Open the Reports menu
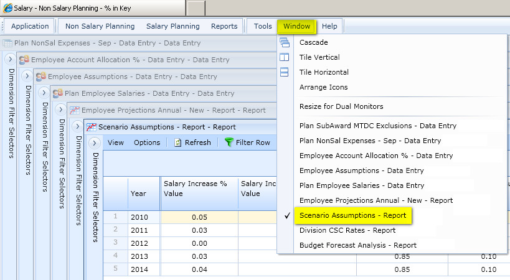Image resolution: width=510 pixels, height=280 pixels. point(224,26)
